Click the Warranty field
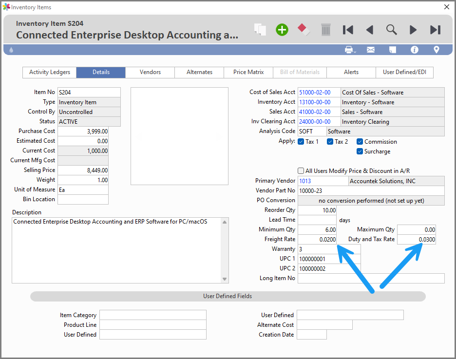The width and height of the screenshot is (456, 359). click(x=329, y=249)
